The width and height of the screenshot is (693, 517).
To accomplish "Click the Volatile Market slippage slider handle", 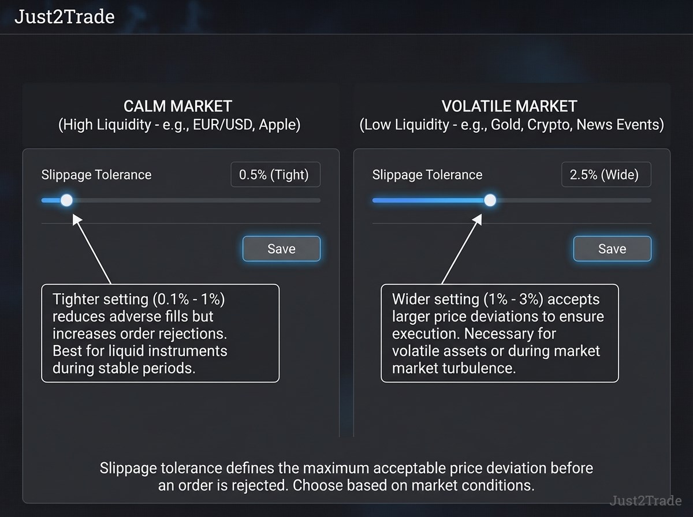I will click(490, 200).
